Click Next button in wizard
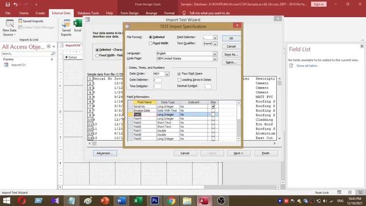 tap(238, 153)
